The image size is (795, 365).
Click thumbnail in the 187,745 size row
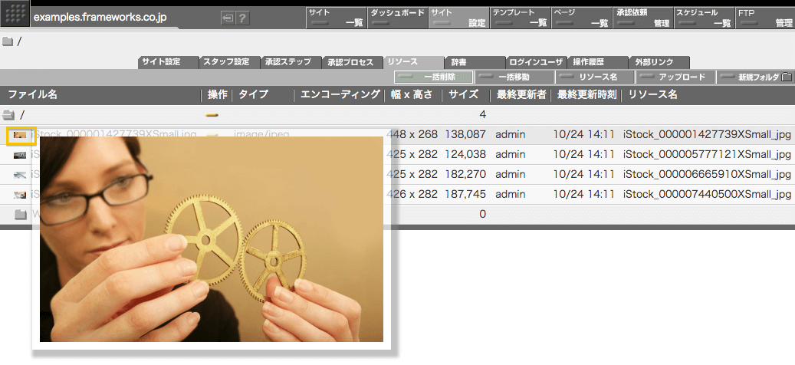point(20,194)
